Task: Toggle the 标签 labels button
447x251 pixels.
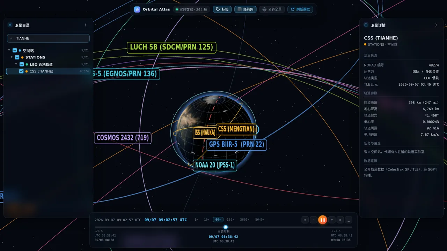Action: [x=222, y=9]
